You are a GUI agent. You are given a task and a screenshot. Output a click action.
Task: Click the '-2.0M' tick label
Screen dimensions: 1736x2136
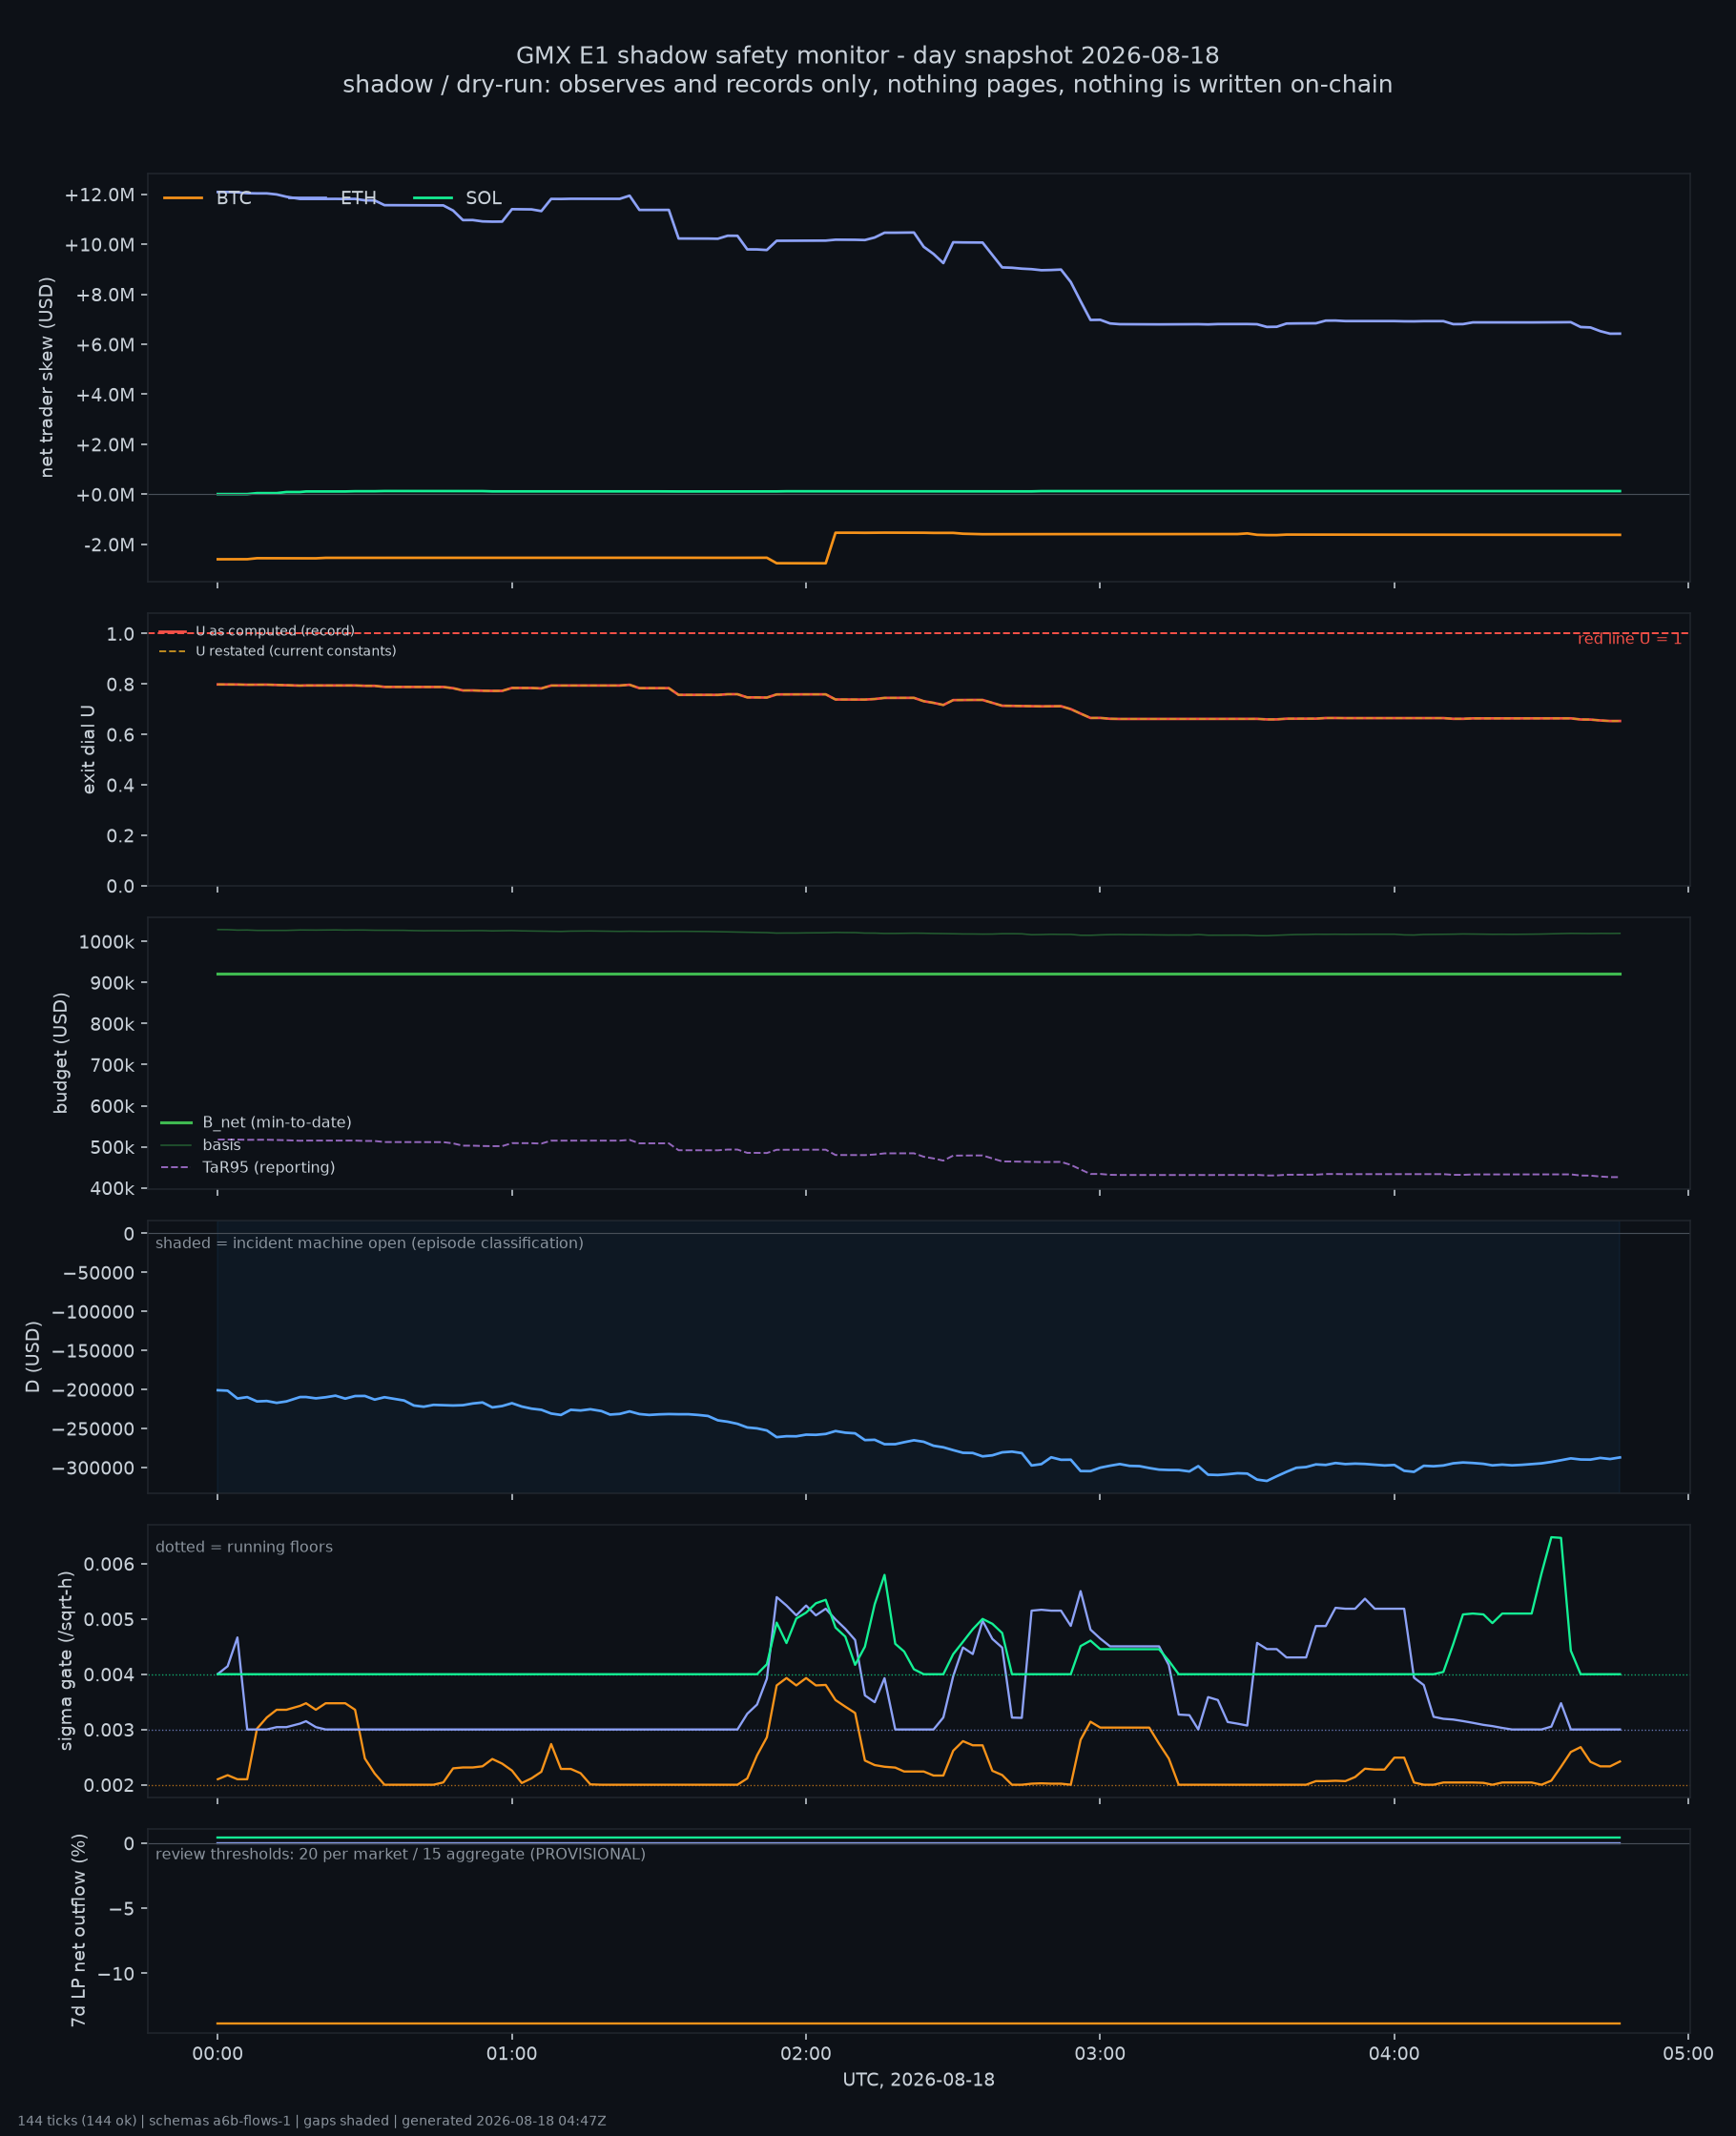109,544
